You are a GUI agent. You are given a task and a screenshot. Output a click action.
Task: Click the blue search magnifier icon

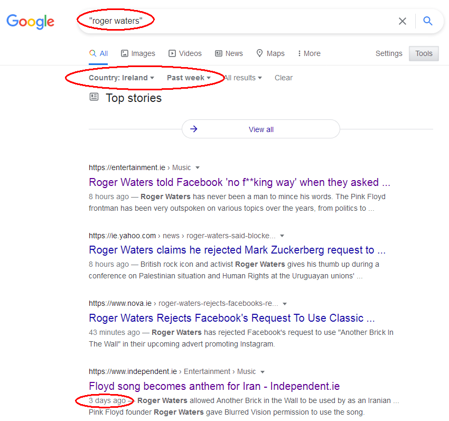click(x=428, y=21)
